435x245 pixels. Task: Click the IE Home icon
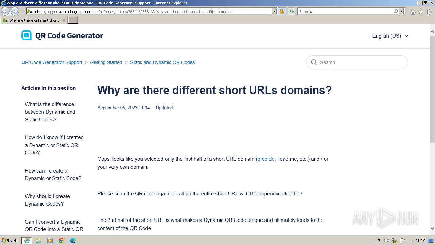pos(413,12)
